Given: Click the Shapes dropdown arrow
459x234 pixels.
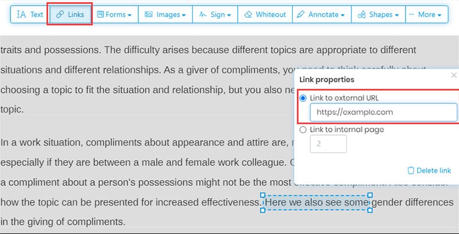Looking at the screenshot, I should coord(399,15).
